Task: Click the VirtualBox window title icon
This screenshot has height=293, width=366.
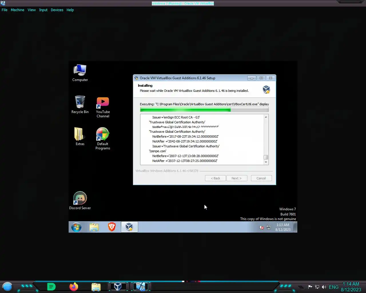Action: tap(3, 3)
